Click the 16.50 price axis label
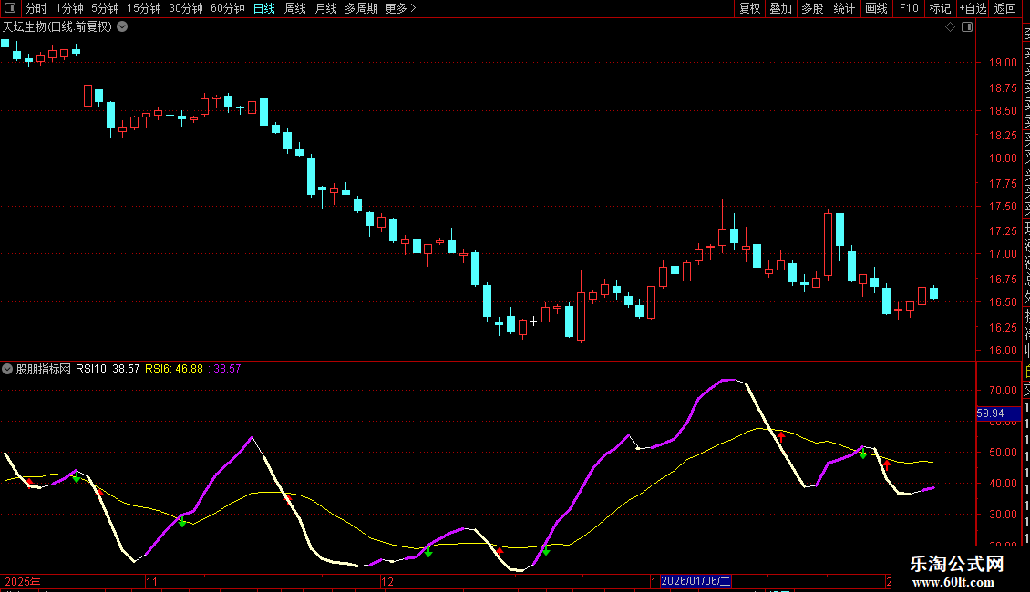The image size is (1030, 592). pos(1003,301)
